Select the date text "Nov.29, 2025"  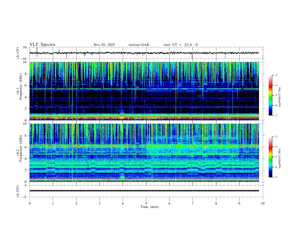104,45
